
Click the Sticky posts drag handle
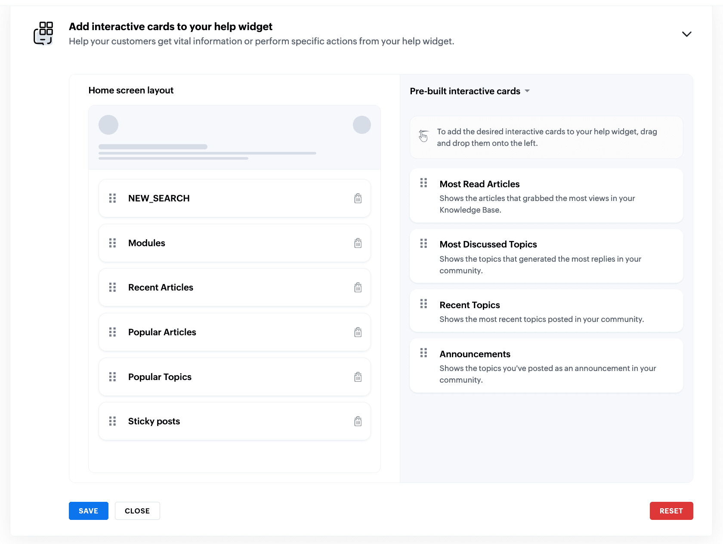pyautogui.click(x=112, y=421)
